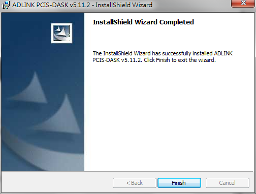Click the grayed-out Back button
This screenshot has height=194, width=256.
(135, 183)
